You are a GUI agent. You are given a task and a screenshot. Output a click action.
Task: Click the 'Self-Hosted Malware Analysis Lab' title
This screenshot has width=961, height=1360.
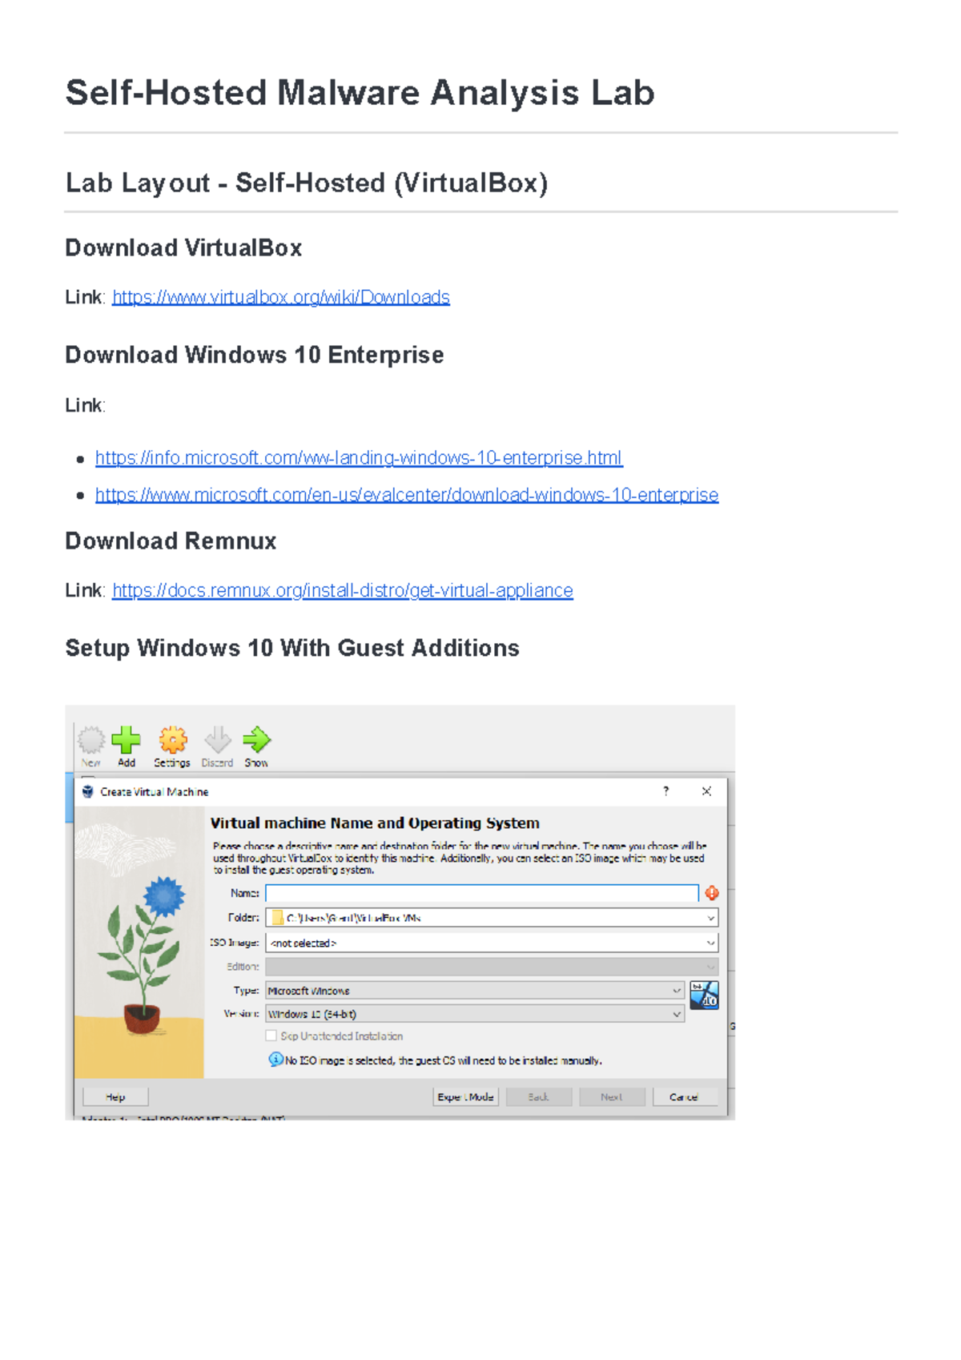(360, 93)
